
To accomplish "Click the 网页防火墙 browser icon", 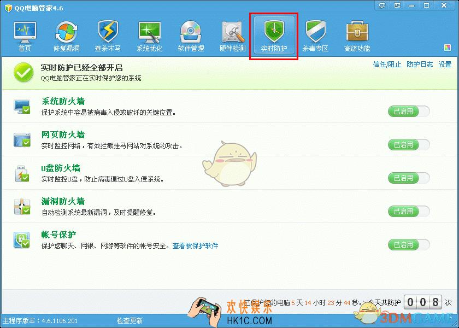I will point(22,140).
